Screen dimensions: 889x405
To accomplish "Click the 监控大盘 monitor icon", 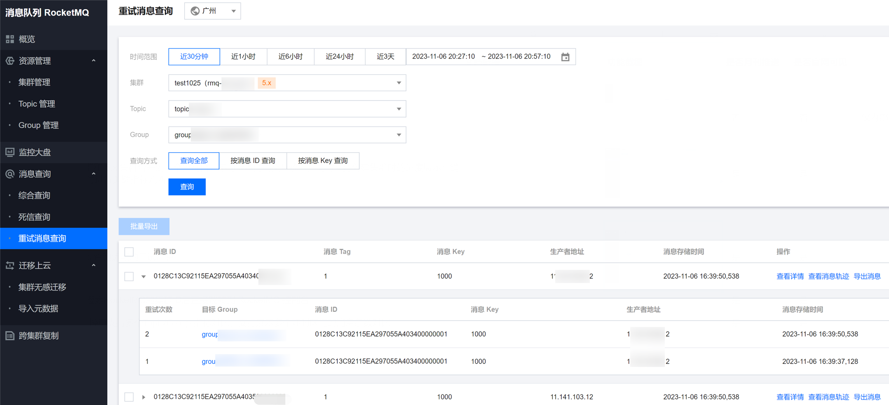I will pos(10,152).
